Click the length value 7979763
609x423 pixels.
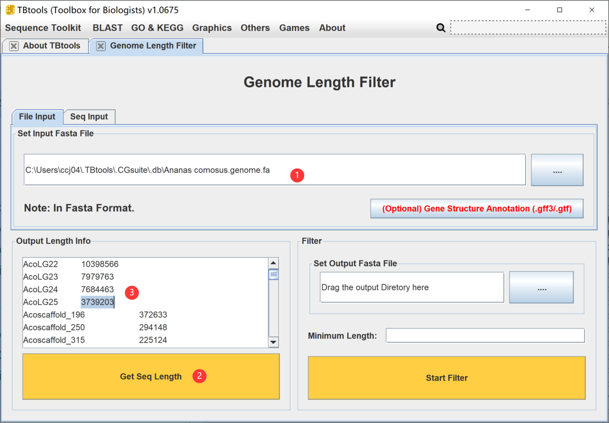pyautogui.click(x=97, y=277)
